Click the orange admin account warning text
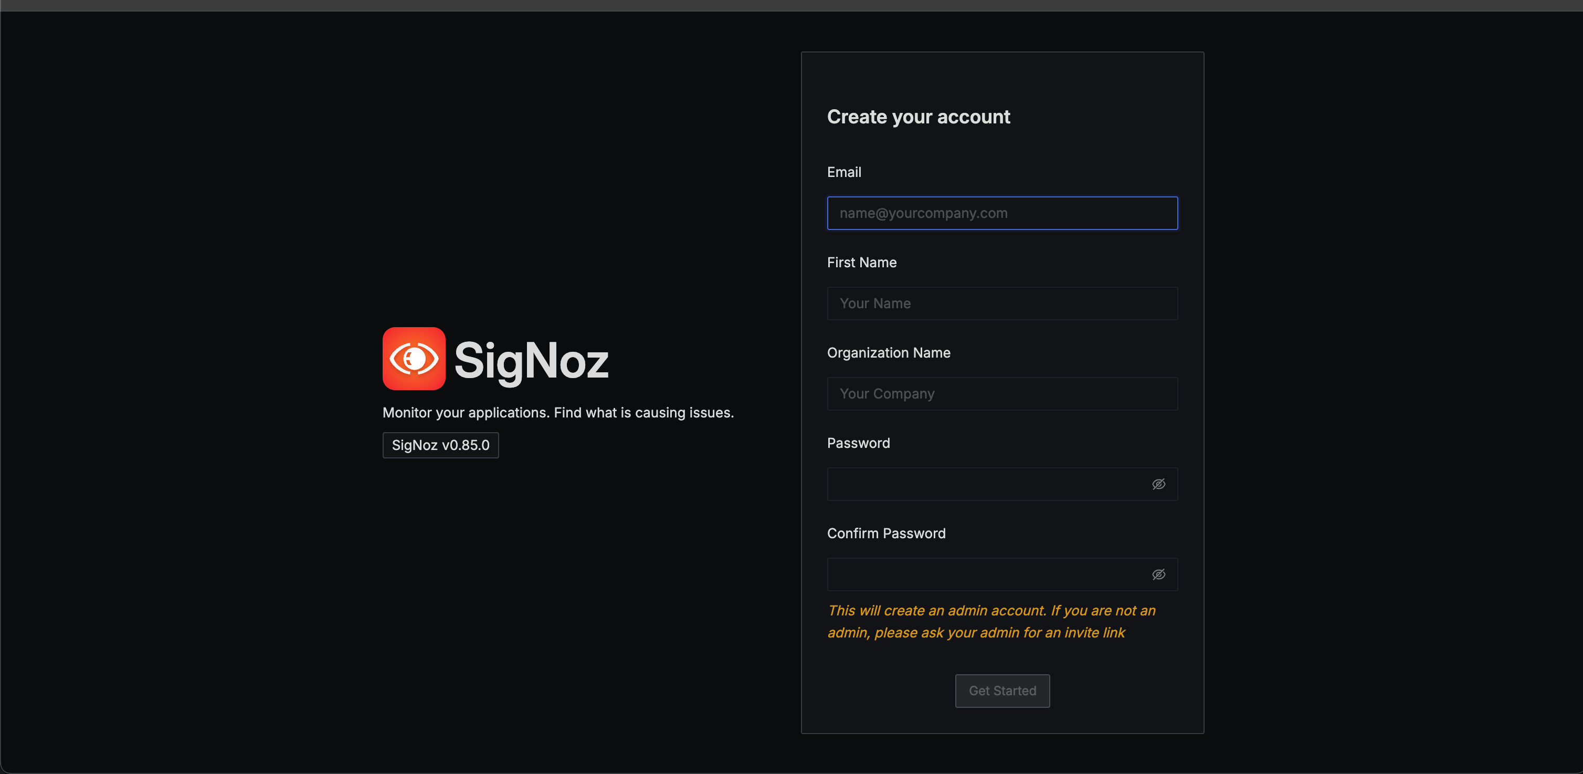Image resolution: width=1583 pixels, height=774 pixels. coord(990,611)
